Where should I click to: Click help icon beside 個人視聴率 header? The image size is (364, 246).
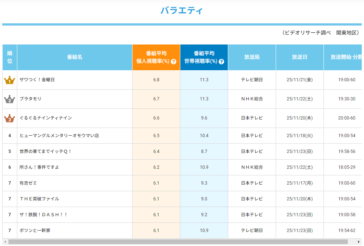(174, 62)
